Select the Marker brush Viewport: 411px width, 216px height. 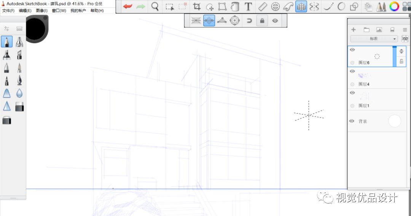(x=7, y=55)
